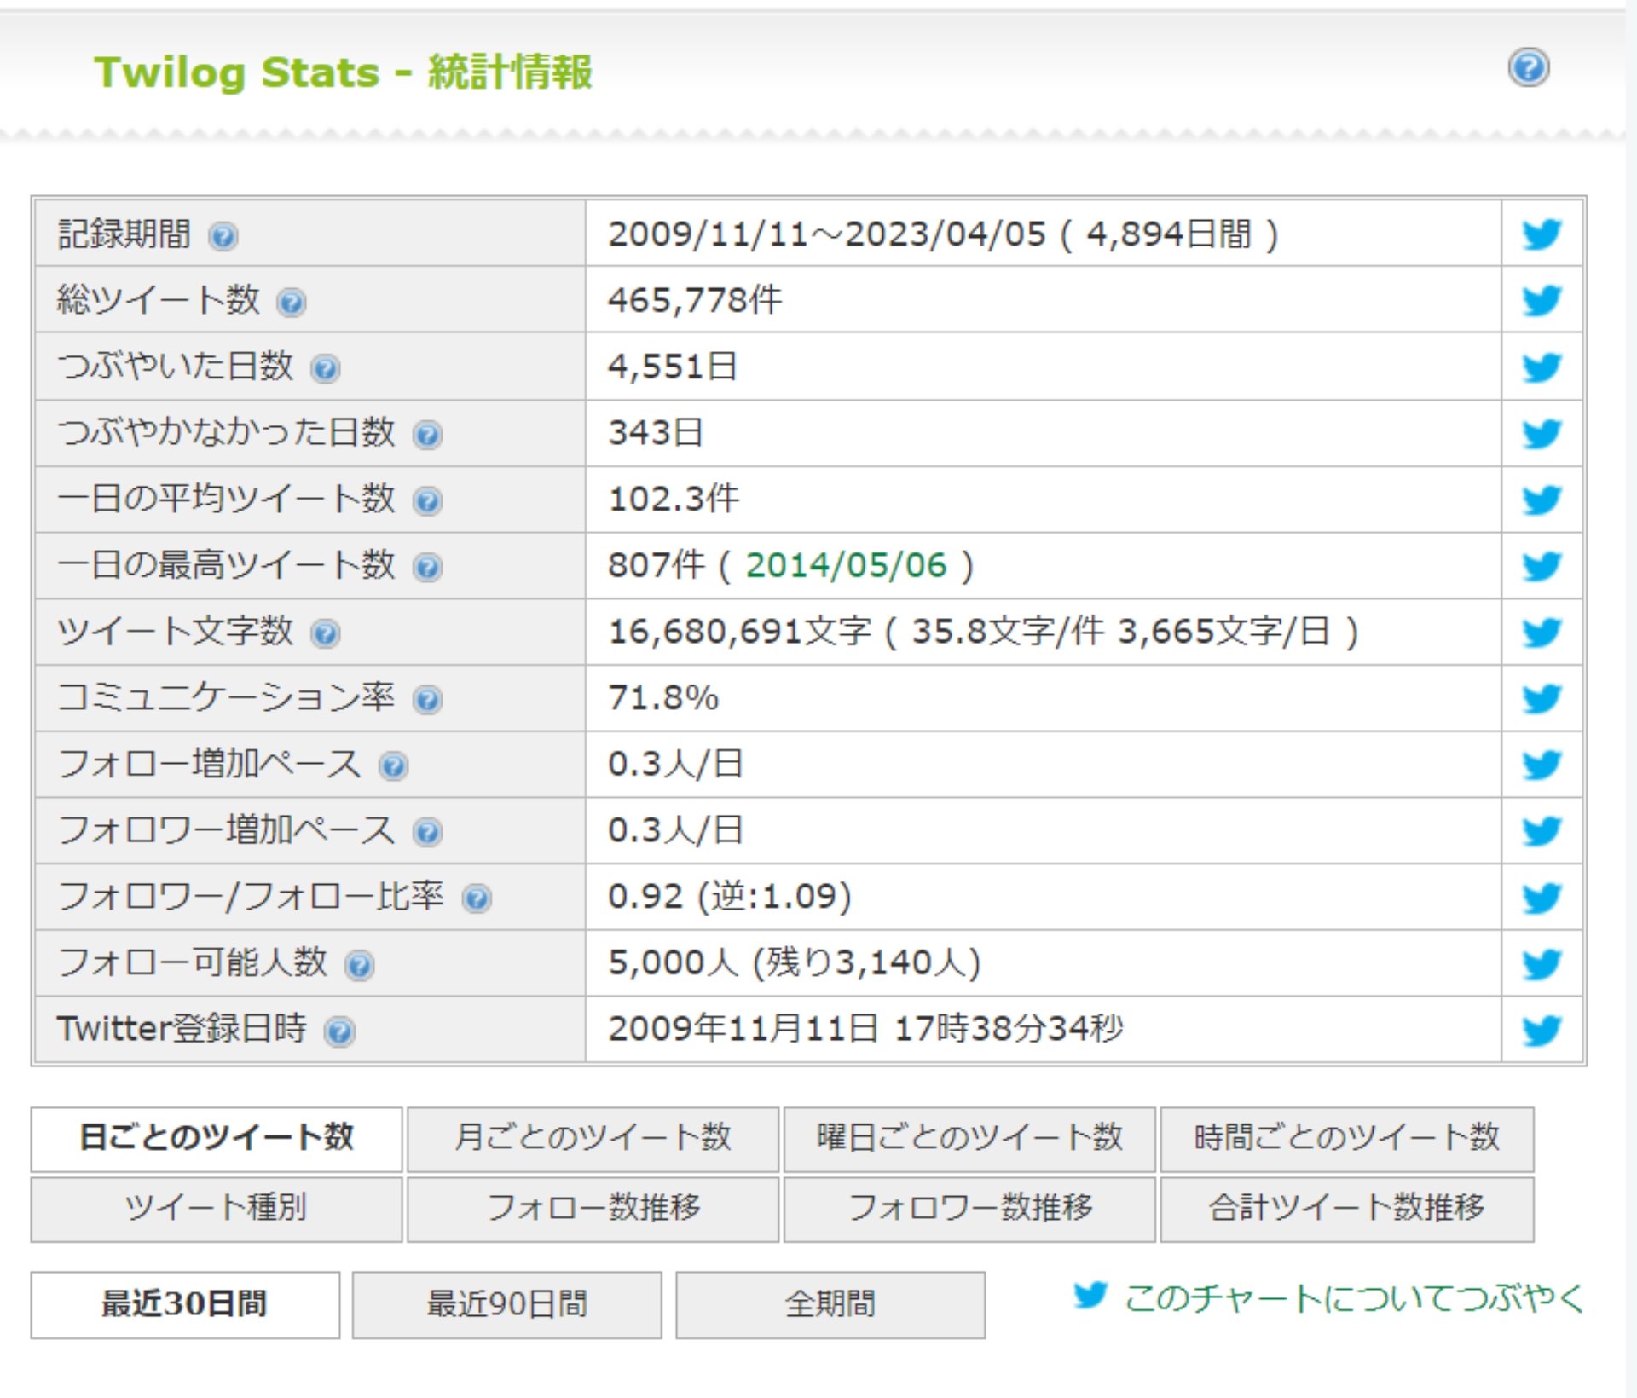1637x1398 pixels.
Task: Switch to 月ごとのツイート数 tab
Action: pyautogui.click(x=593, y=1138)
